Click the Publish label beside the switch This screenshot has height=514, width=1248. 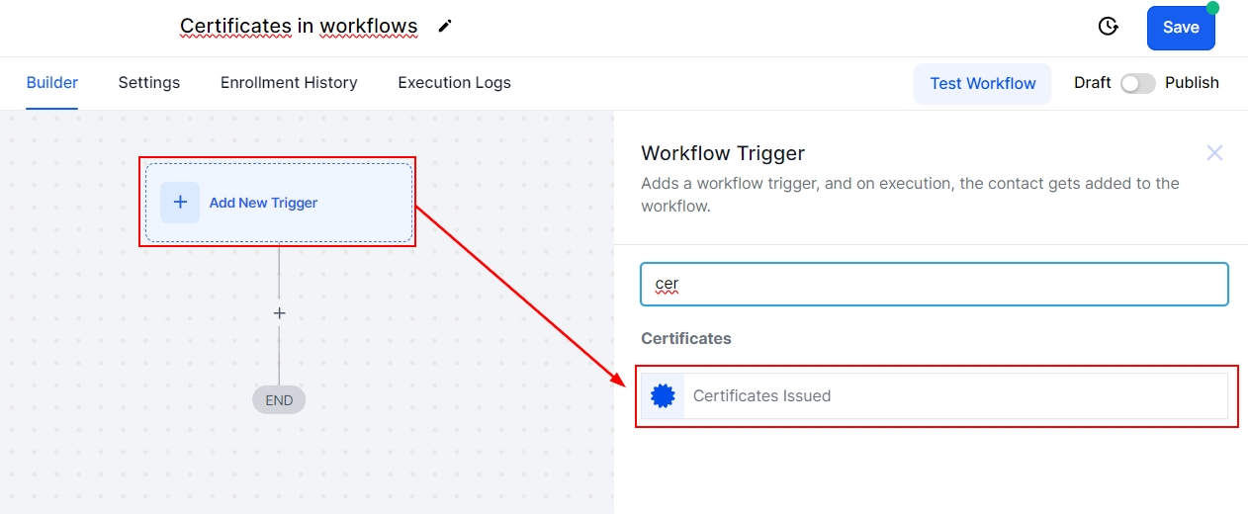click(x=1192, y=83)
